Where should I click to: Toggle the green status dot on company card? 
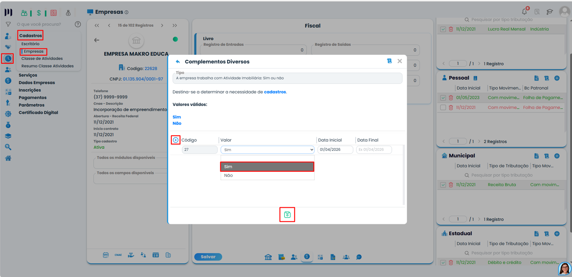[x=175, y=39]
